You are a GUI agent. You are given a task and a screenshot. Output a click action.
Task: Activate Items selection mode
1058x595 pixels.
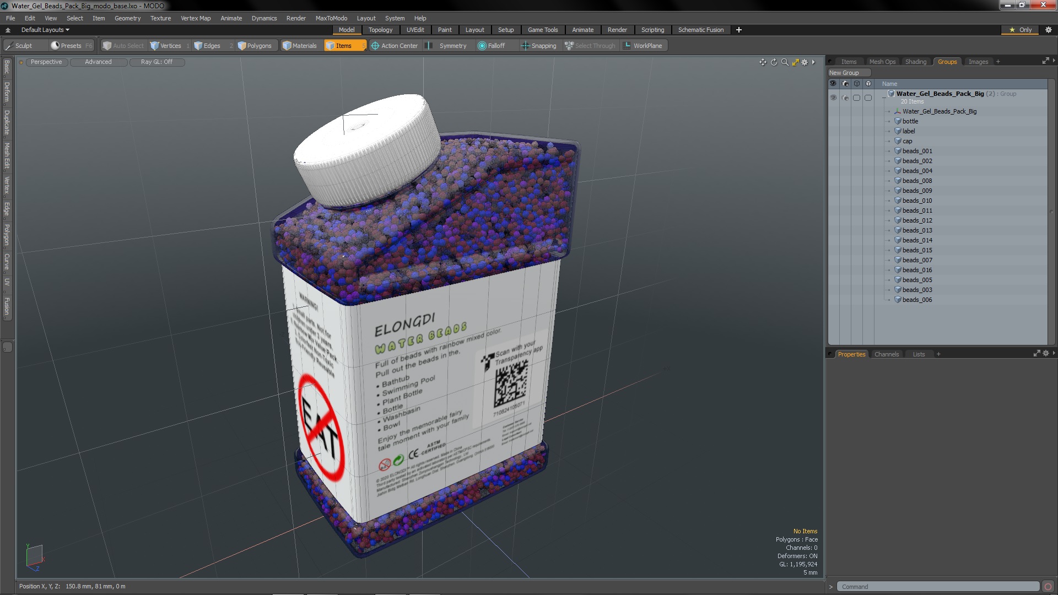344,46
